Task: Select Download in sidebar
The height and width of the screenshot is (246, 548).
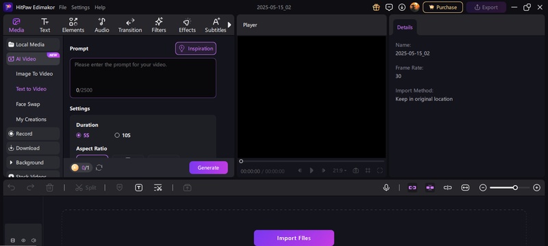Action: 33,148
